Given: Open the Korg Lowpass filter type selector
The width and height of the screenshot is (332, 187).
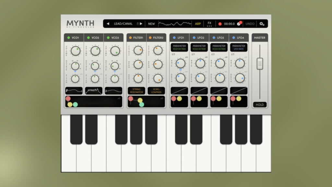Looking at the screenshot, I should tap(156, 91).
